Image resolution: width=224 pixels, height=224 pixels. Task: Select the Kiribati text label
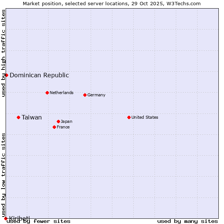pos(19,218)
